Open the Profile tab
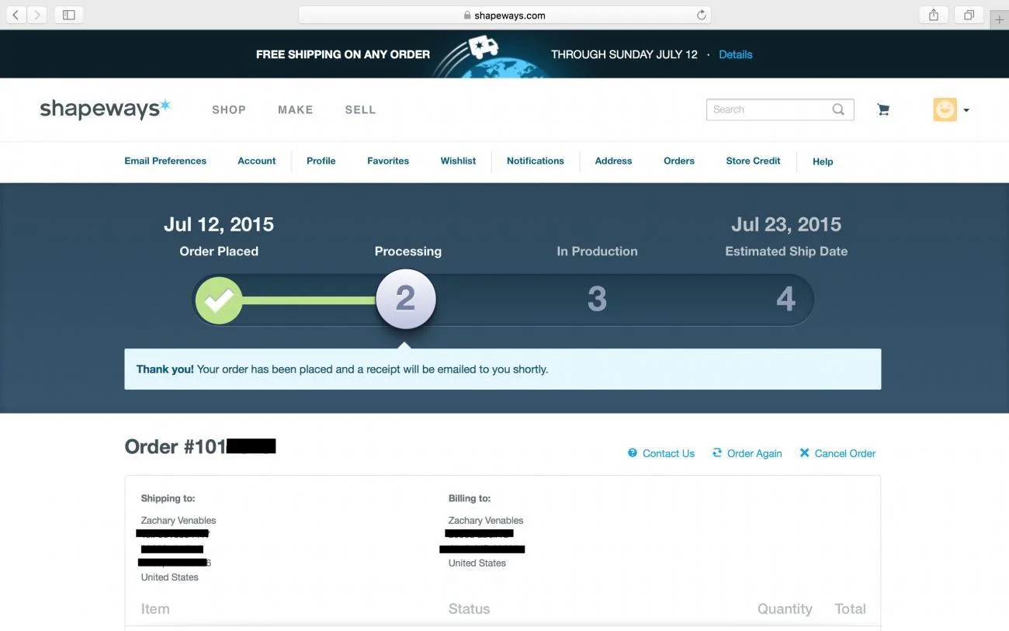The height and width of the screenshot is (631, 1009). click(x=321, y=161)
